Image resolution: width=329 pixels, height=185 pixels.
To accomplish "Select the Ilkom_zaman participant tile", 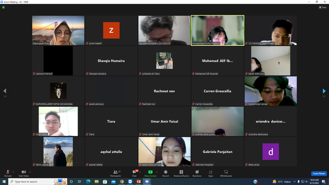I will 58,152.
